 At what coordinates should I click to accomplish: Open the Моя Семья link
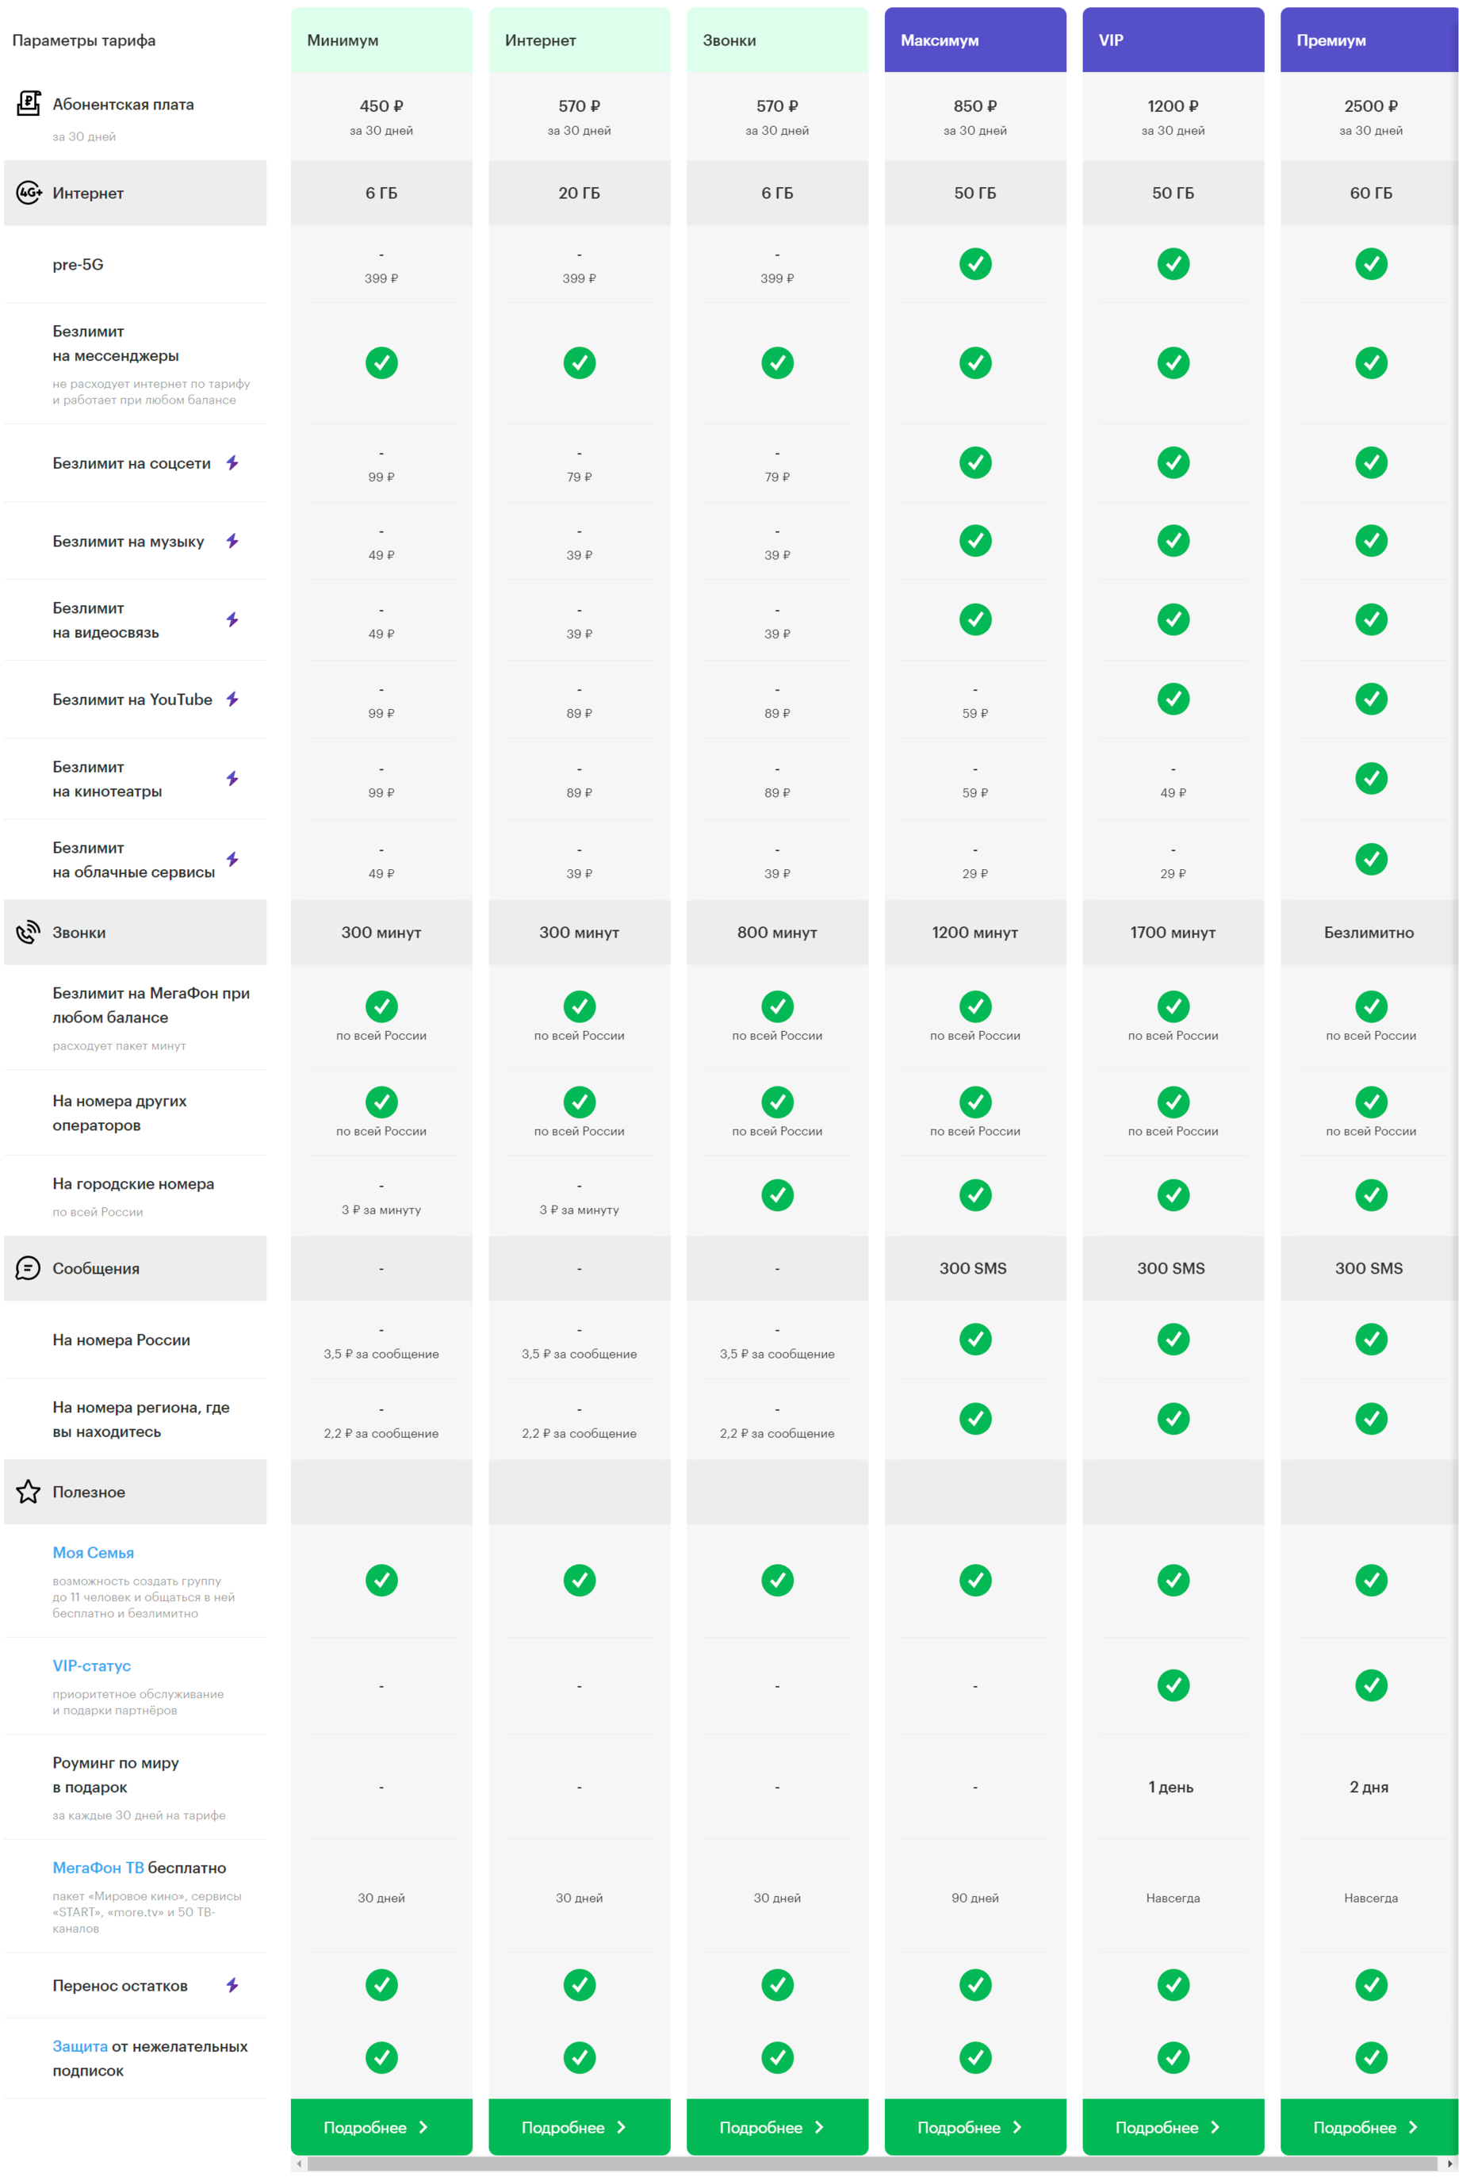93,1553
